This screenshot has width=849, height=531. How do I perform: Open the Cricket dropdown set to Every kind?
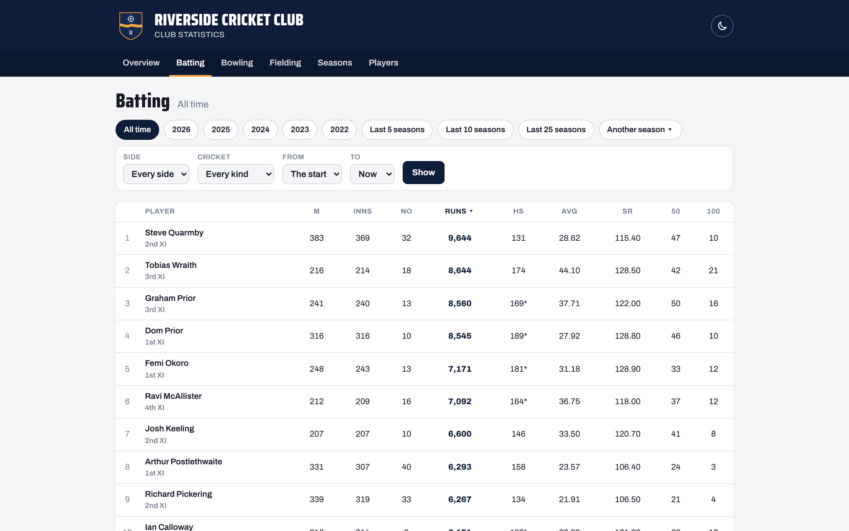pyautogui.click(x=236, y=174)
